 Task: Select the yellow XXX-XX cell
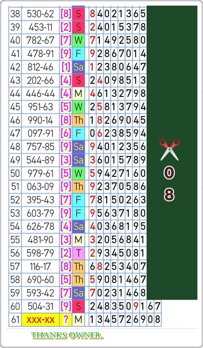[x=41, y=319]
